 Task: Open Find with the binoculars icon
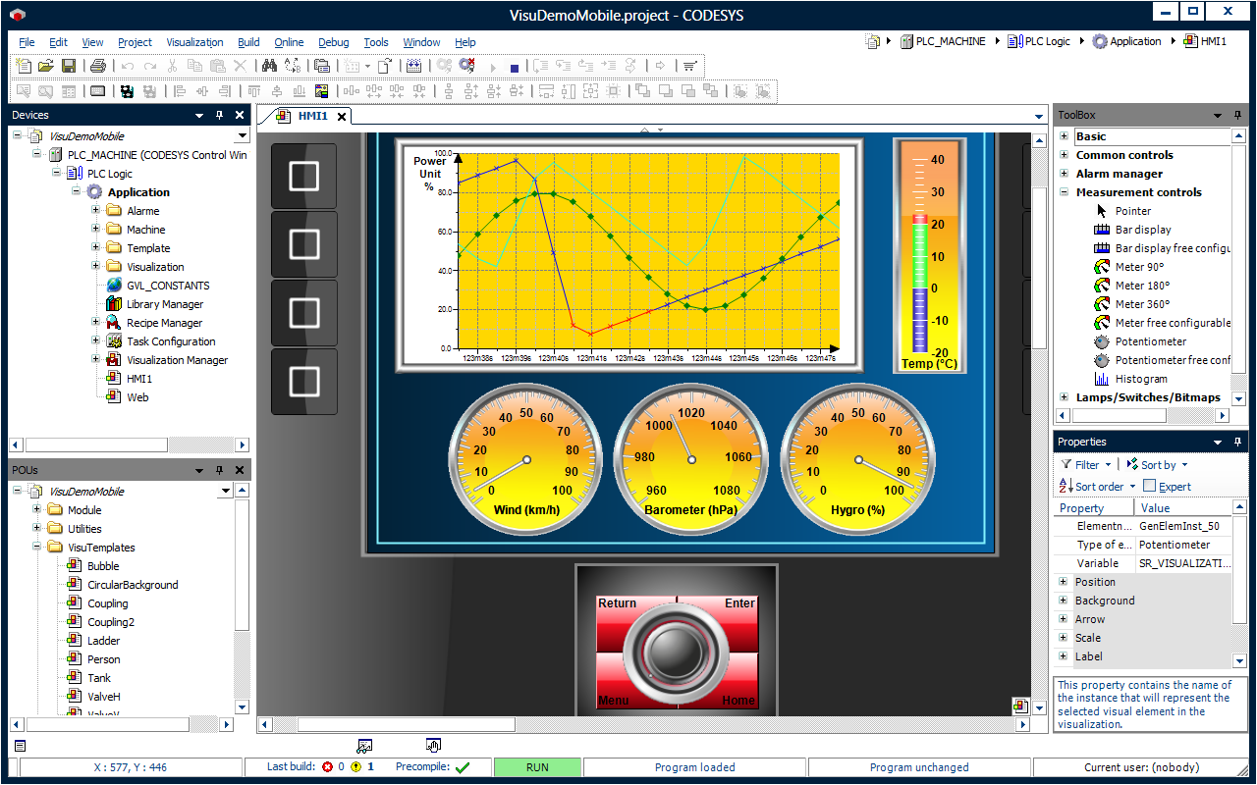(x=269, y=66)
